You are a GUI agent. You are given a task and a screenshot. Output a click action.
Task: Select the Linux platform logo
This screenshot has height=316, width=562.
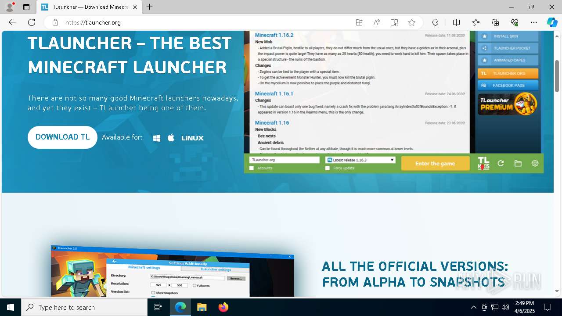click(x=192, y=138)
